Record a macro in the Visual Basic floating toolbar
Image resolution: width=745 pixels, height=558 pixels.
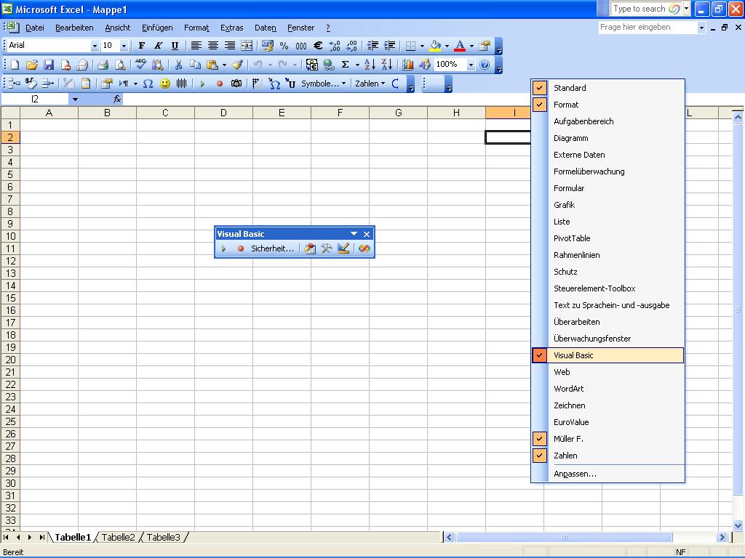pos(240,248)
